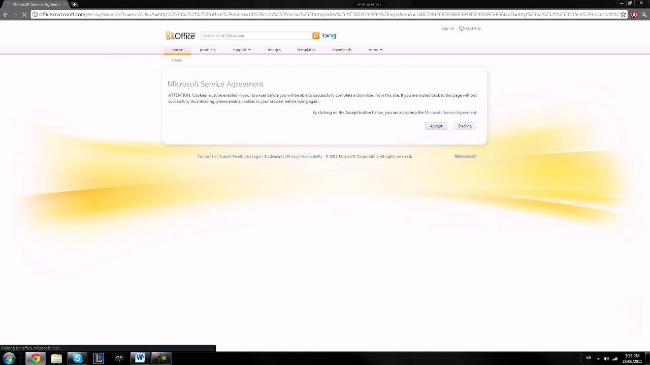Screen dimensions: 650x365
Task: Open the clock showing 3:13 PM
Action: coord(632,358)
